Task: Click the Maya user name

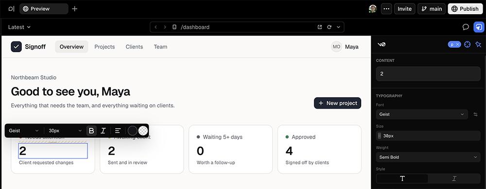Action: (x=352, y=47)
